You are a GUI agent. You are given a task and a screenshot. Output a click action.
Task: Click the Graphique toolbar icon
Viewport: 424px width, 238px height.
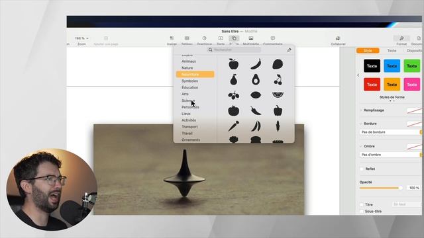pyautogui.click(x=205, y=38)
